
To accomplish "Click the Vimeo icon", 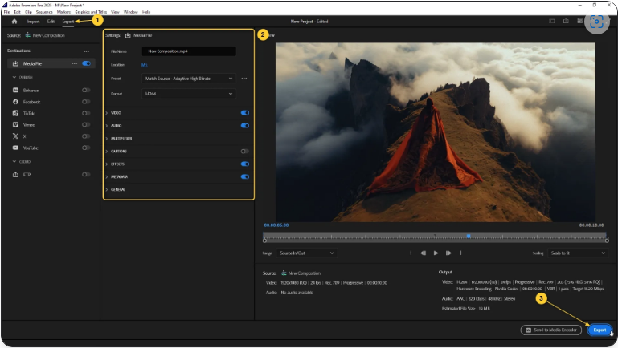I will (x=15, y=124).
